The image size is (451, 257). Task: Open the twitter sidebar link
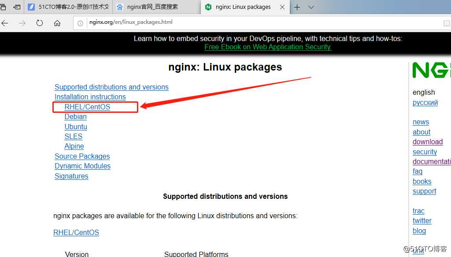coord(422,221)
